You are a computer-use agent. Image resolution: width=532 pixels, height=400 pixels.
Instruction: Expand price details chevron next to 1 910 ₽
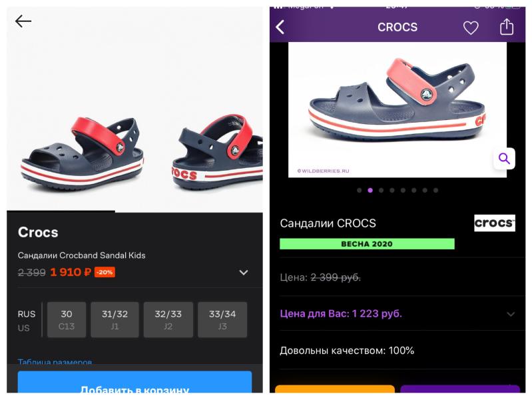pos(244,273)
